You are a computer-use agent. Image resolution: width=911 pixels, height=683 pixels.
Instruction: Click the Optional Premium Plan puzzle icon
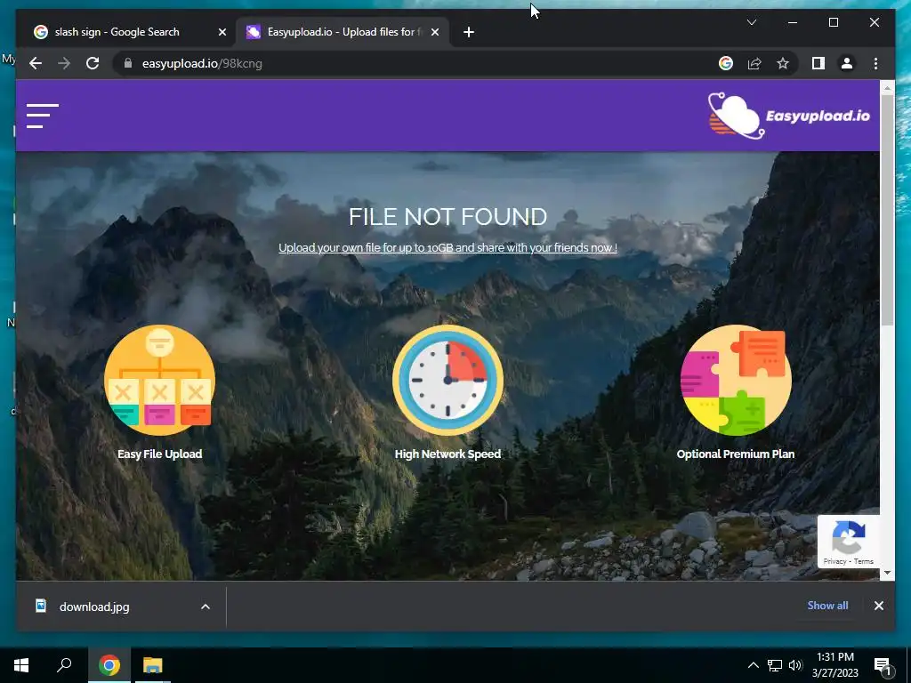[736, 380]
